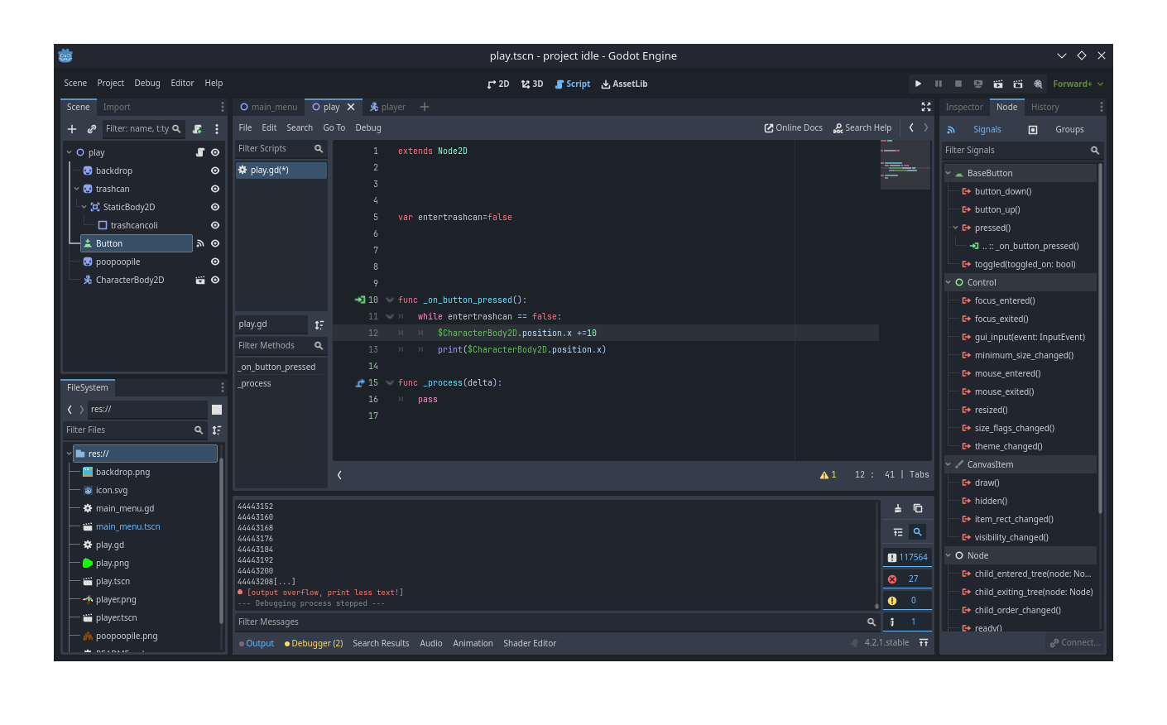1167x725 pixels.
Task: Collapse the CanvasItem signals section
Action: 948,464
